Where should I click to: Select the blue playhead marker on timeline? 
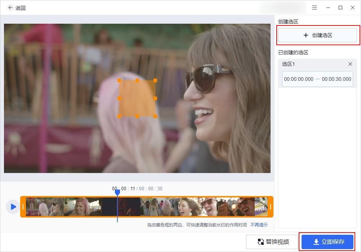coord(117,192)
